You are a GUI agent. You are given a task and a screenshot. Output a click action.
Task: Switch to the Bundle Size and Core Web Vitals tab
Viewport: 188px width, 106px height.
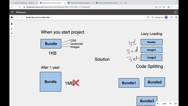tap(53, 3)
